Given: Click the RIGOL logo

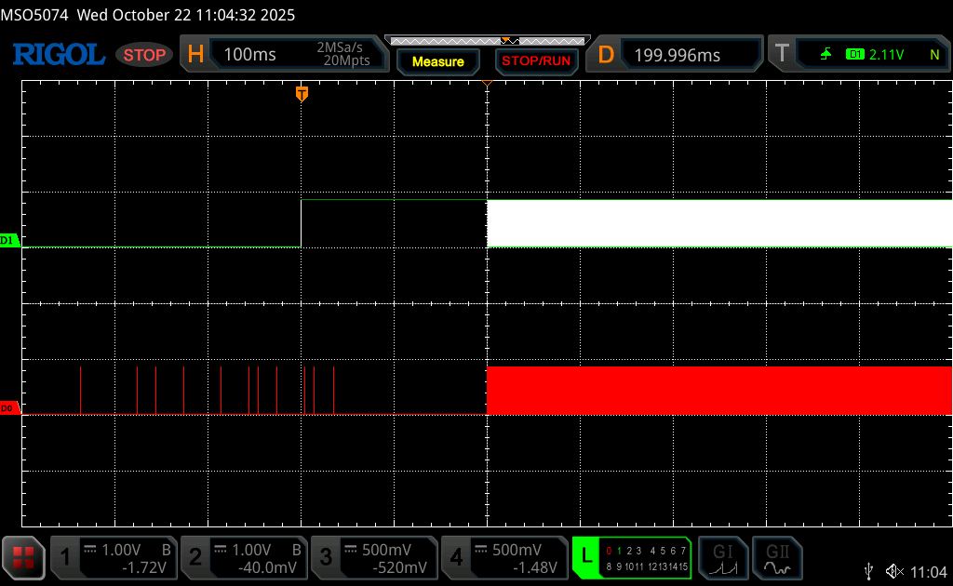Looking at the screenshot, I should click(x=58, y=55).
